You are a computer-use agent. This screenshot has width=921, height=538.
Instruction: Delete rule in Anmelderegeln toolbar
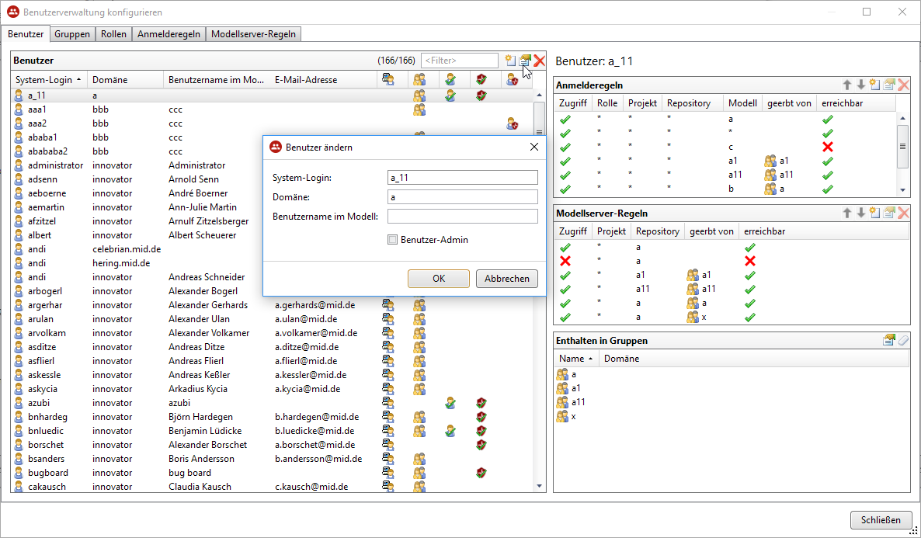click(x=903, y=85)
